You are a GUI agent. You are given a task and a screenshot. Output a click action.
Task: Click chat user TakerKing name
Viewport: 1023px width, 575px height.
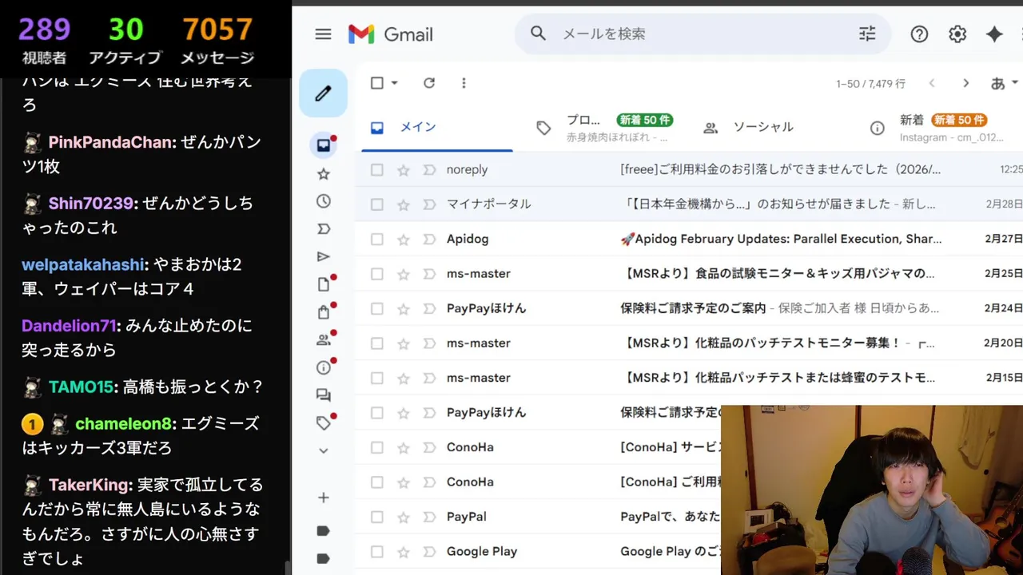(90, 485)
